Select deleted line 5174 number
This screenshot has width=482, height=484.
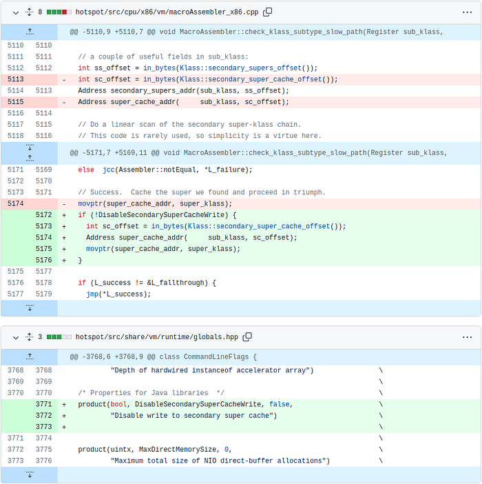coord(15,203)
